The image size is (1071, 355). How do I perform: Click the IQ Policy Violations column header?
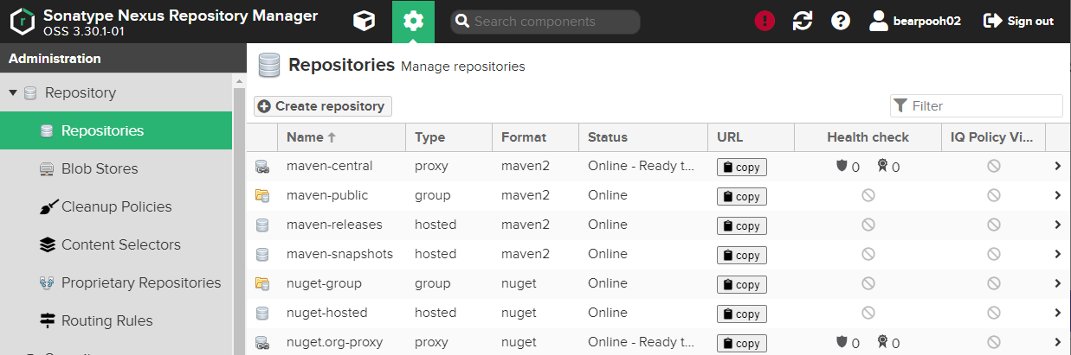coord(993,137)
